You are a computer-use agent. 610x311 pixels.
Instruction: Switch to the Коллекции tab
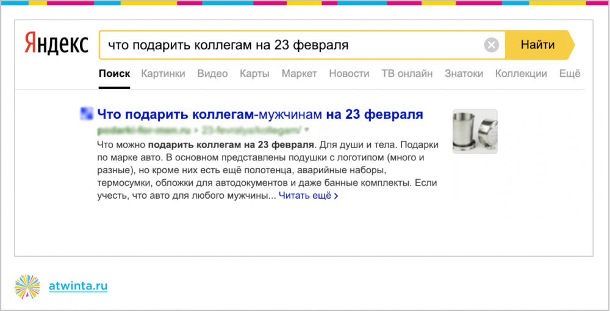pos(521,73)
